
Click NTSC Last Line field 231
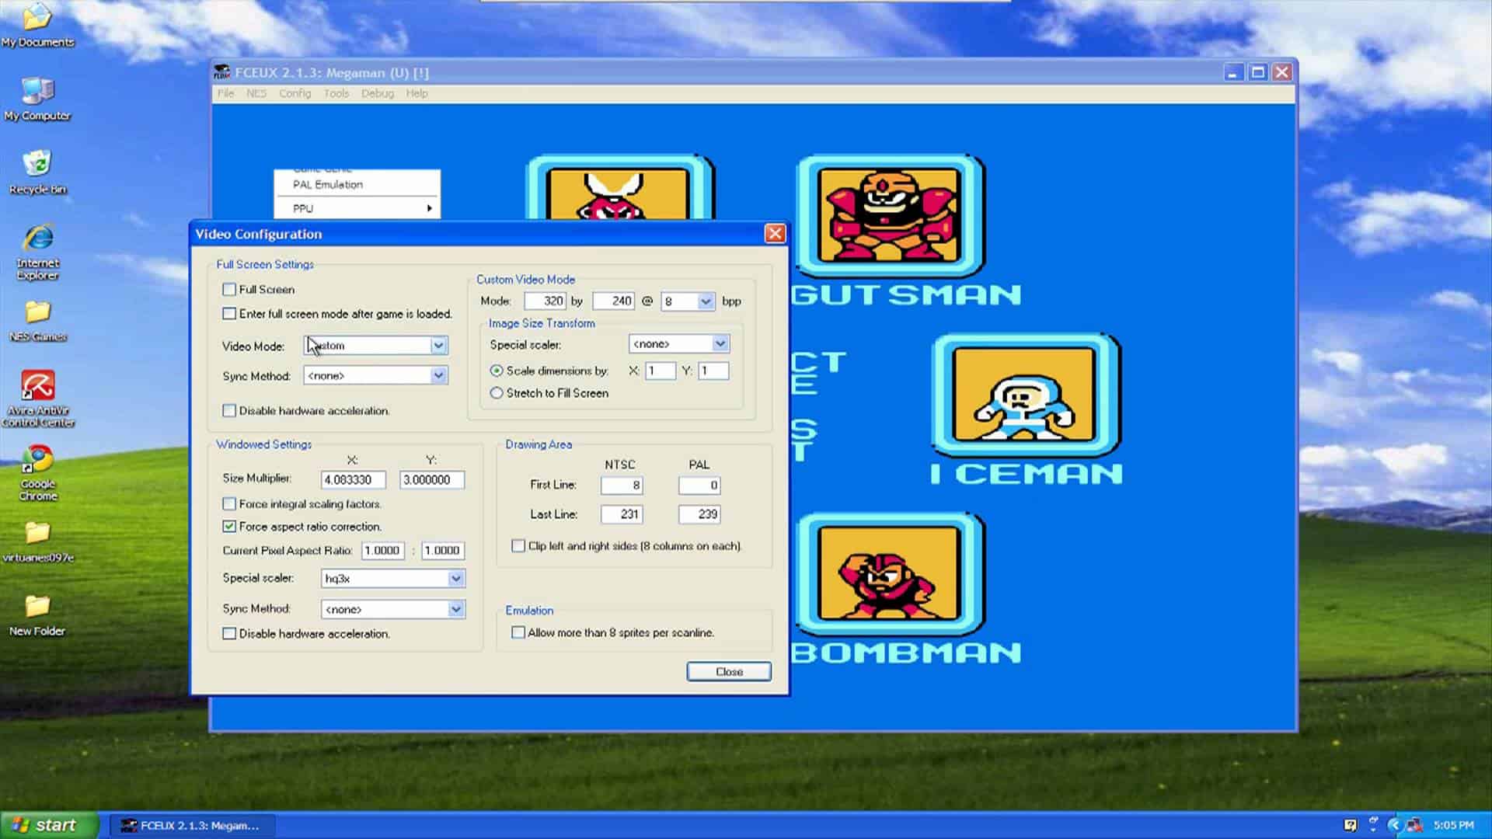click(x=622, y=513)
